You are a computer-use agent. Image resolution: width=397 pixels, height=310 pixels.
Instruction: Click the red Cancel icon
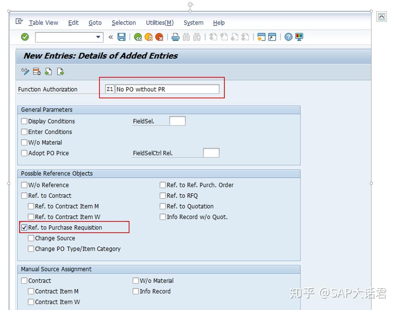click(x=159, y=37)
